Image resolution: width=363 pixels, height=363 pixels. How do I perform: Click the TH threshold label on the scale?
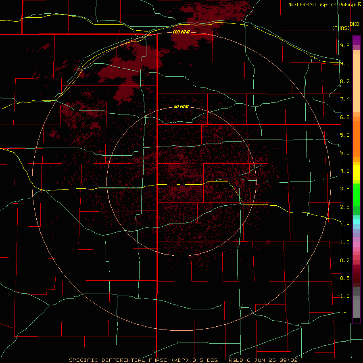click(x=346, y=314)
